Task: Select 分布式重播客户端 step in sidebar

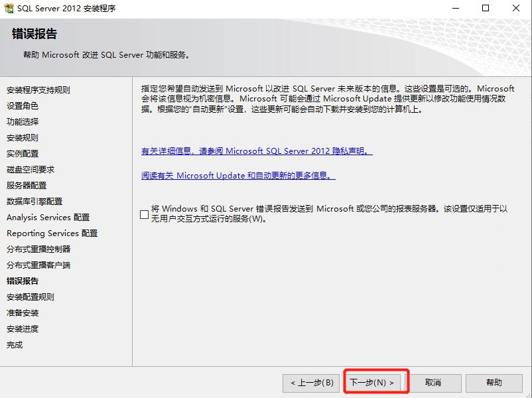Action: [x=38, y=265]
